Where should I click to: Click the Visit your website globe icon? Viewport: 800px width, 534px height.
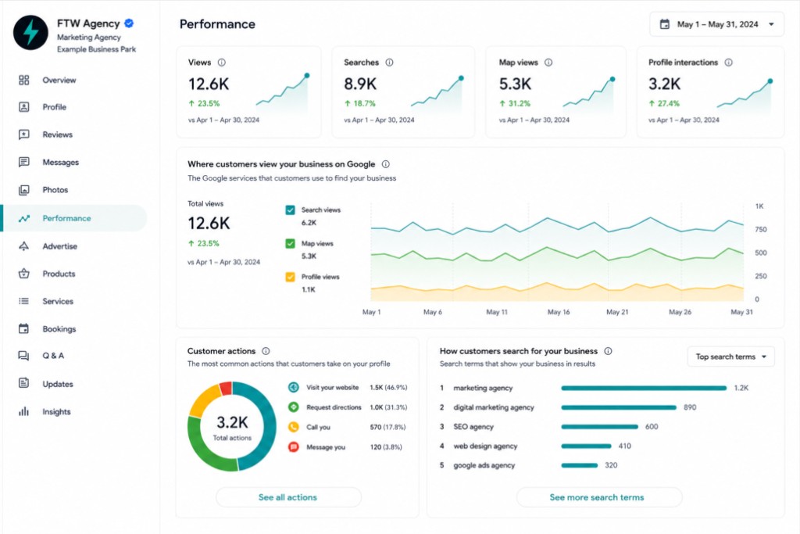(294, 388)
